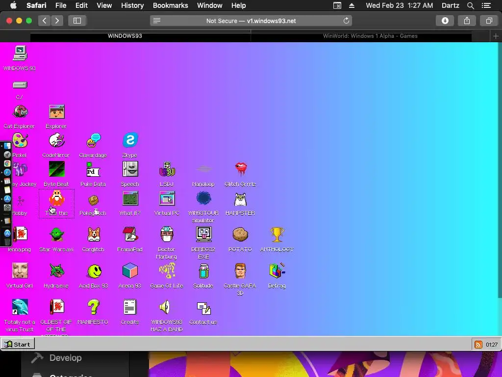502x377 pixels.
Task: Open Glitch Grrrlz lips icon
Action: pos(241,169)
